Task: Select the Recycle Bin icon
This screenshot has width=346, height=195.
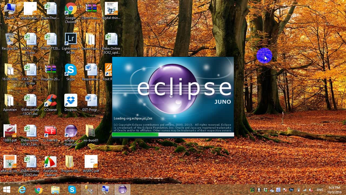Action: click(x=10, y=41)
